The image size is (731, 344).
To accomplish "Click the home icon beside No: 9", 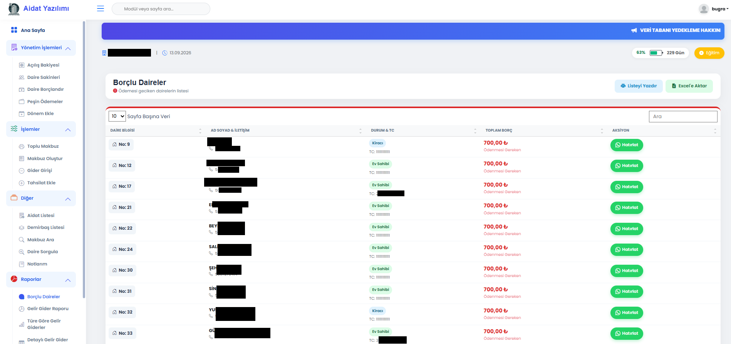I will pos(114,145).
